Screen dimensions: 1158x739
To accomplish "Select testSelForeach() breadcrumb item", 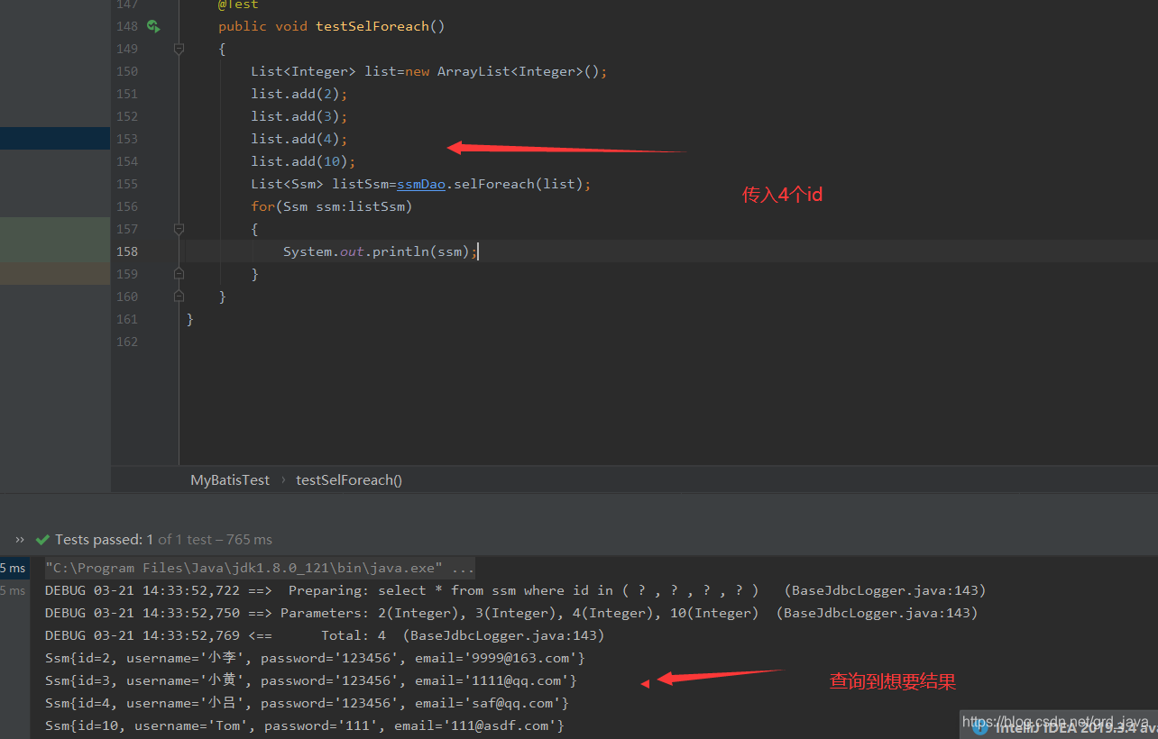I will [349, 480].
